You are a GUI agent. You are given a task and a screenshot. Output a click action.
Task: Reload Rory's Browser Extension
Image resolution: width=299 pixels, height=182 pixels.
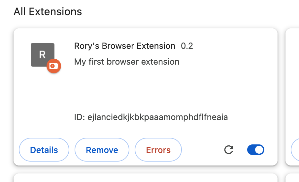click(x=229, y=150)
